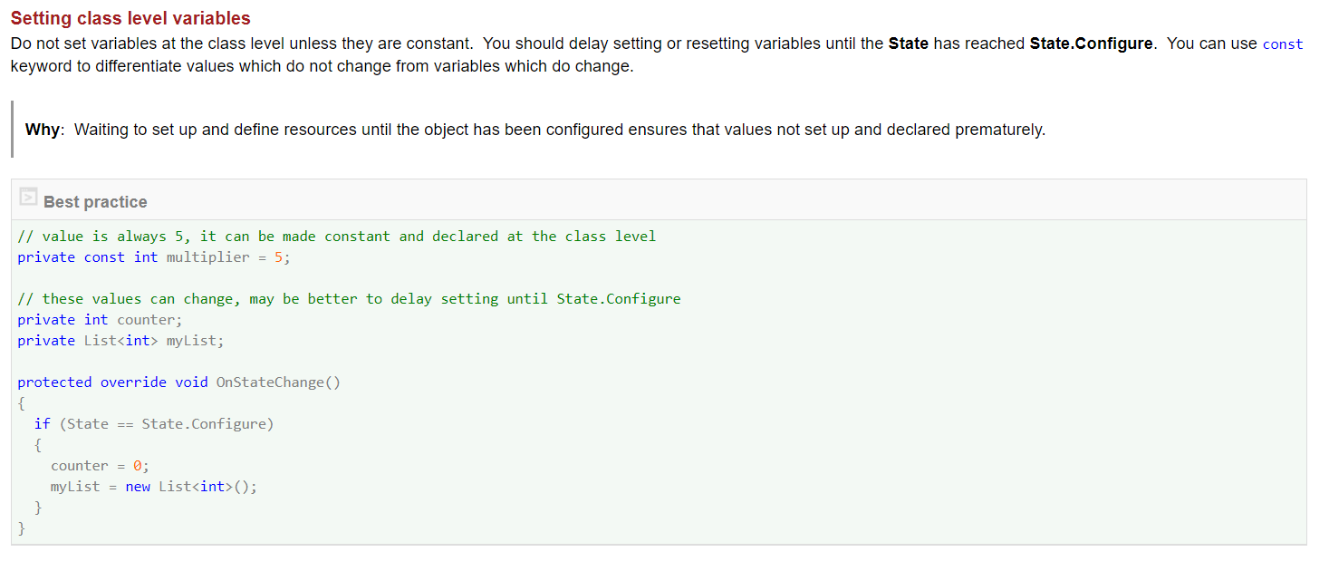Image resolution: width=1329 pixels, height=571 pixels.
Task: Click the Setting class level variables heading
Action: pyautogui.click(x=130, y=18)
